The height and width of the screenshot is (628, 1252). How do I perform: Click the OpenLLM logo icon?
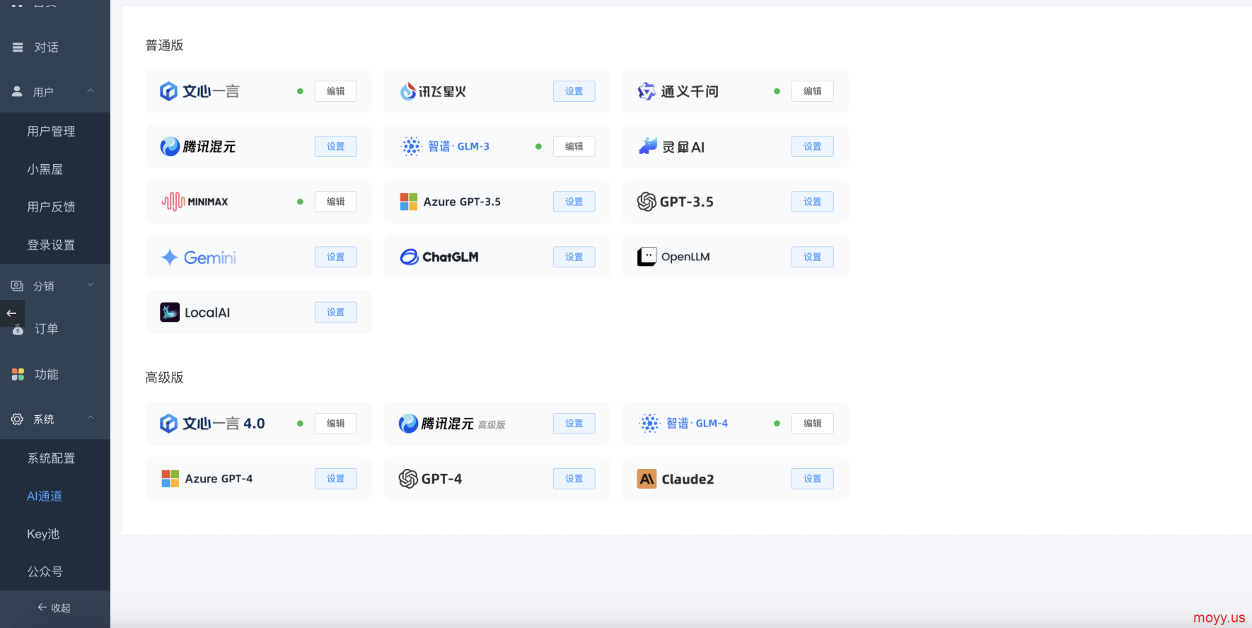[647, 257]
